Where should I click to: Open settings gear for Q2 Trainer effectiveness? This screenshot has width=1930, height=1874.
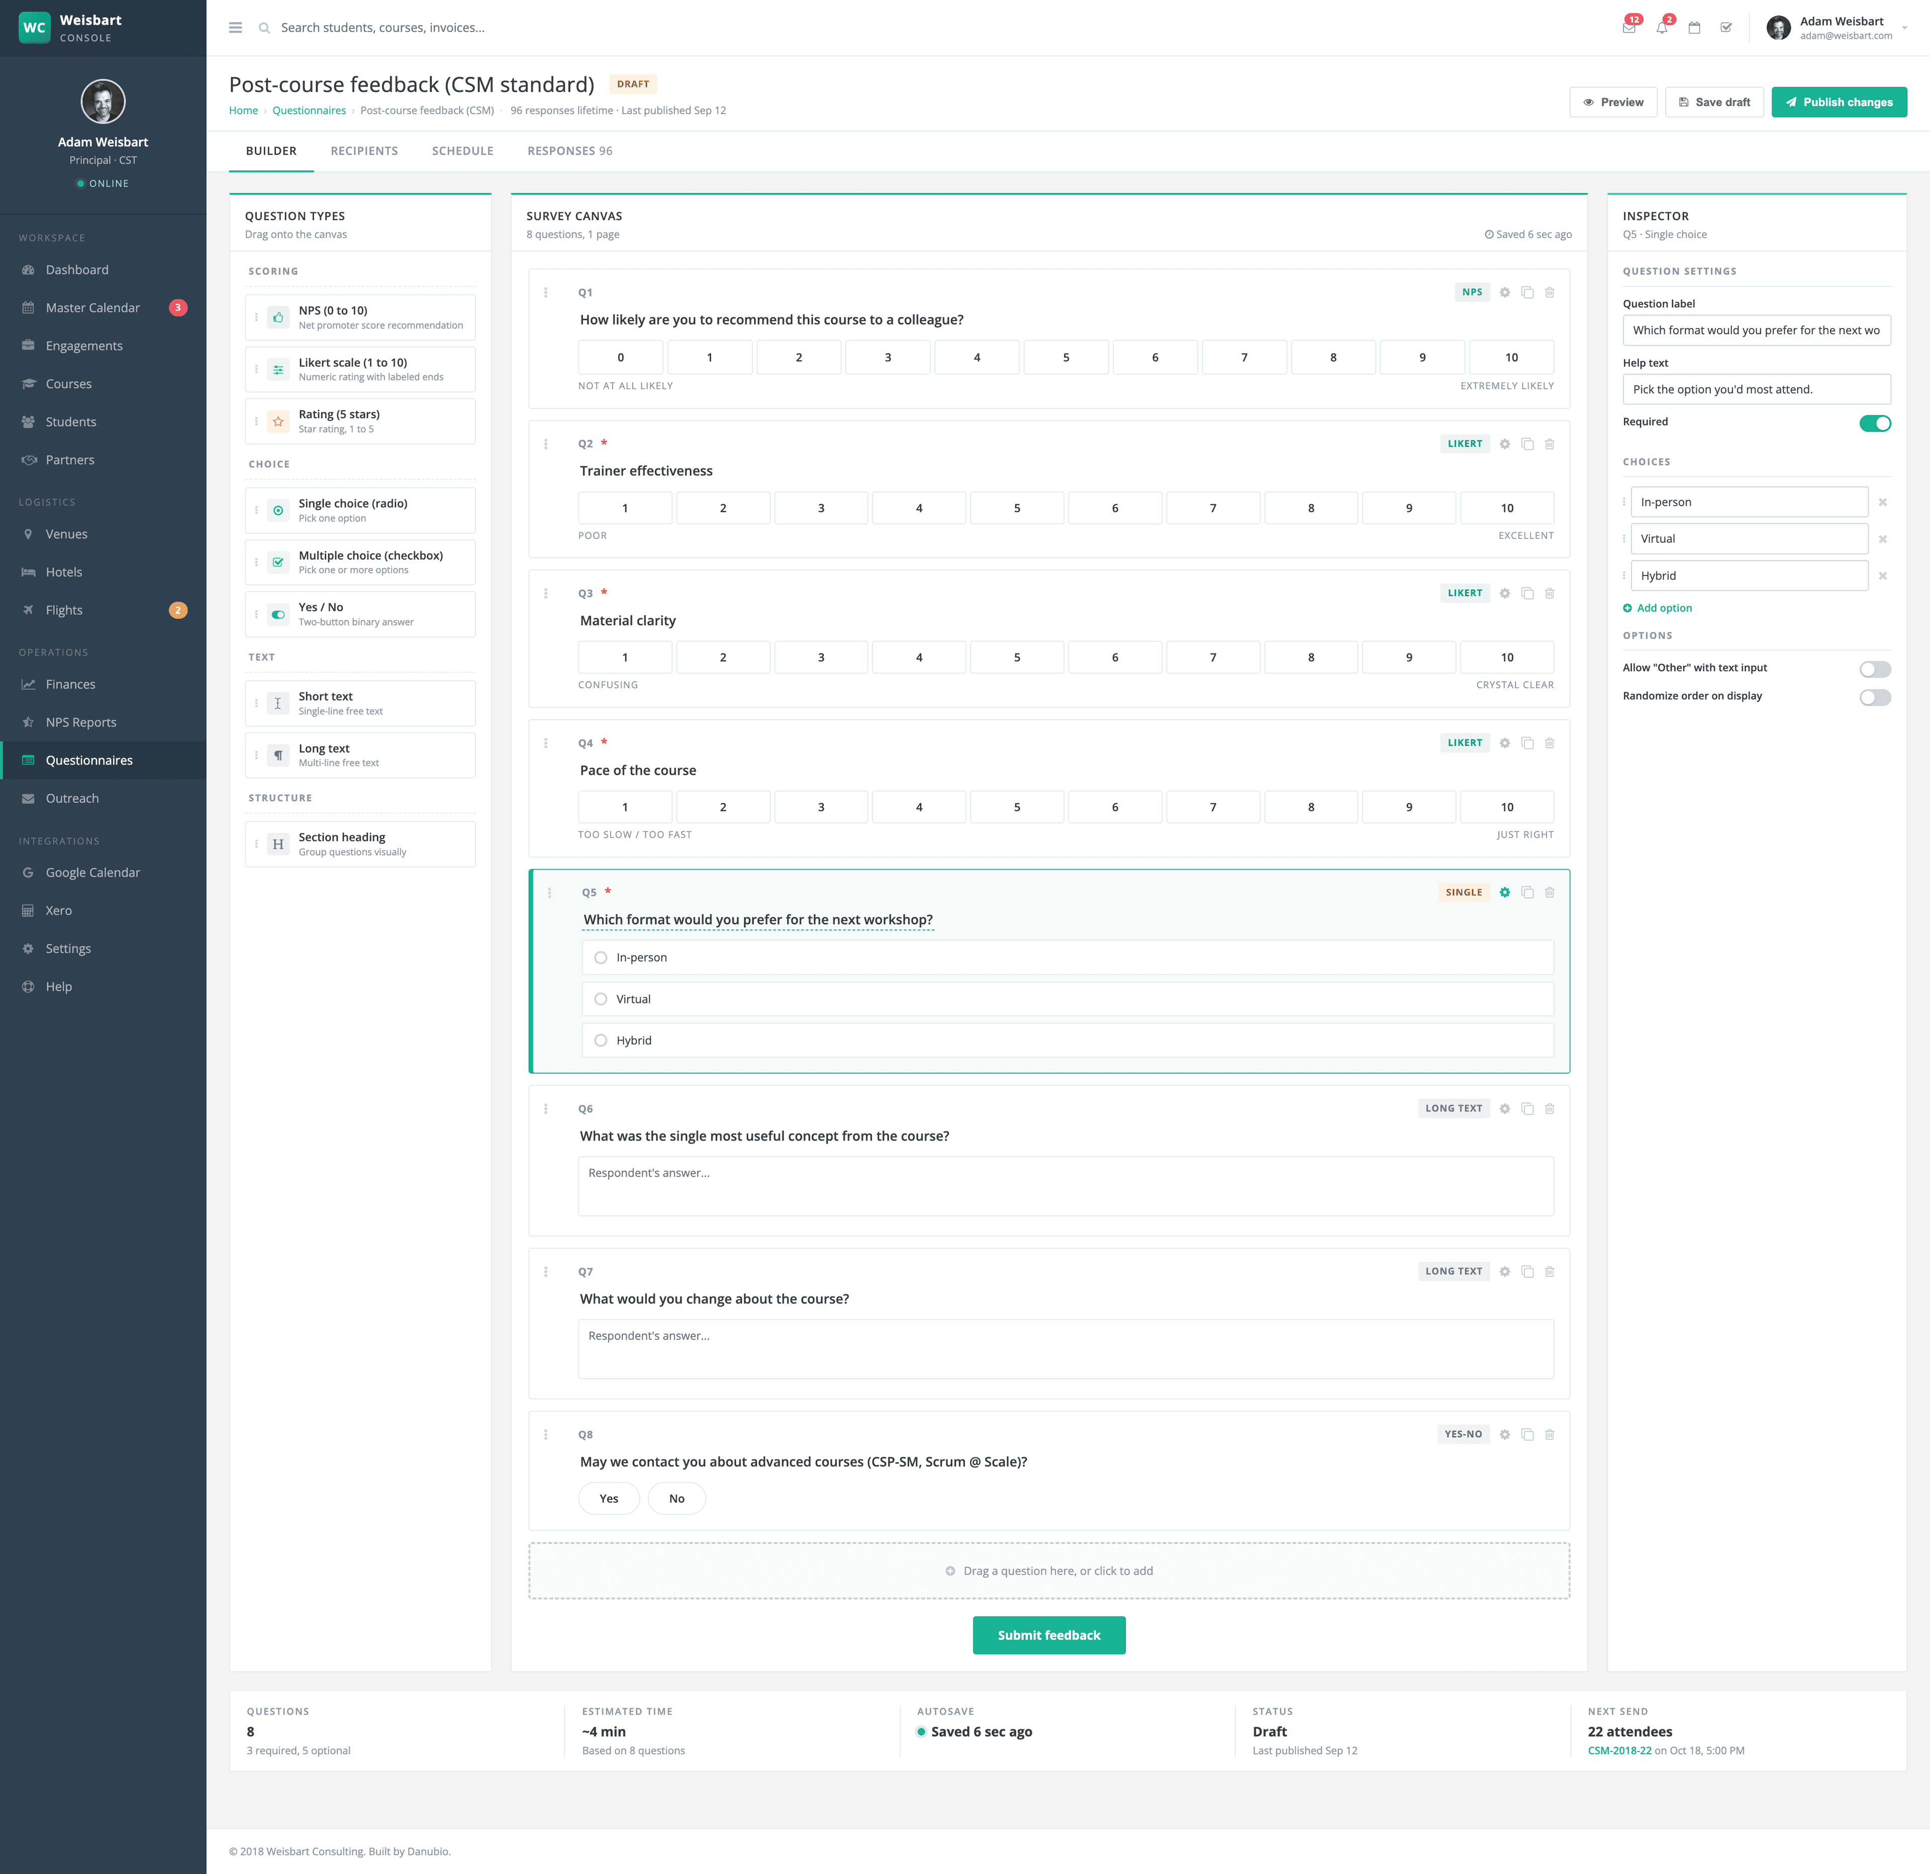1505,444
